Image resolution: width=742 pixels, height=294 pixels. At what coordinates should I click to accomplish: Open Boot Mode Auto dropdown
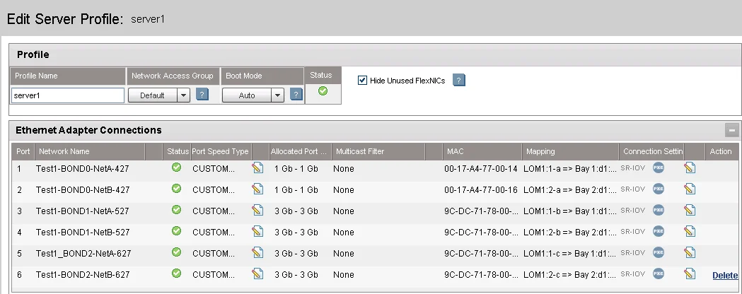click(x=277, y=95)
